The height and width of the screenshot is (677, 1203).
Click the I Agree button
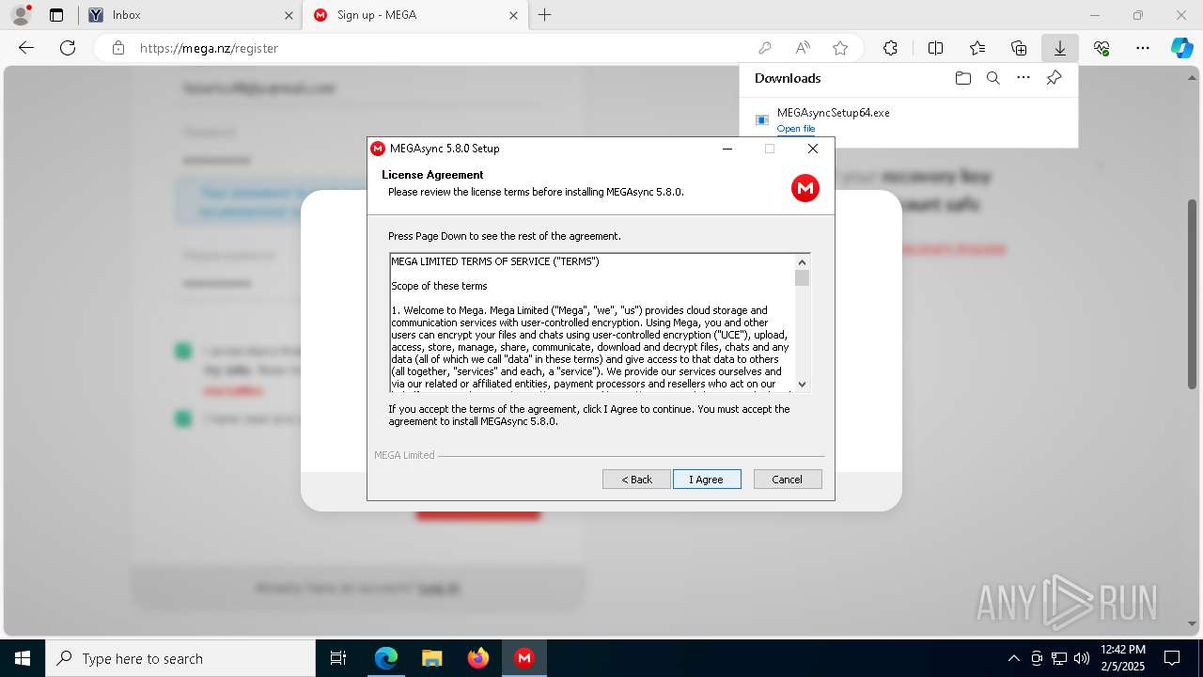click(707, 480)
